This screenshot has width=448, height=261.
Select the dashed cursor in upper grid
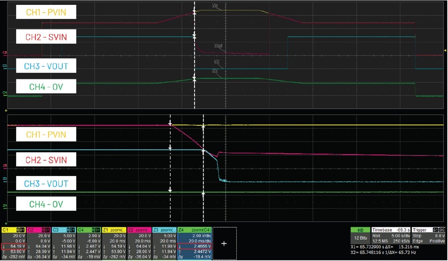194,61
